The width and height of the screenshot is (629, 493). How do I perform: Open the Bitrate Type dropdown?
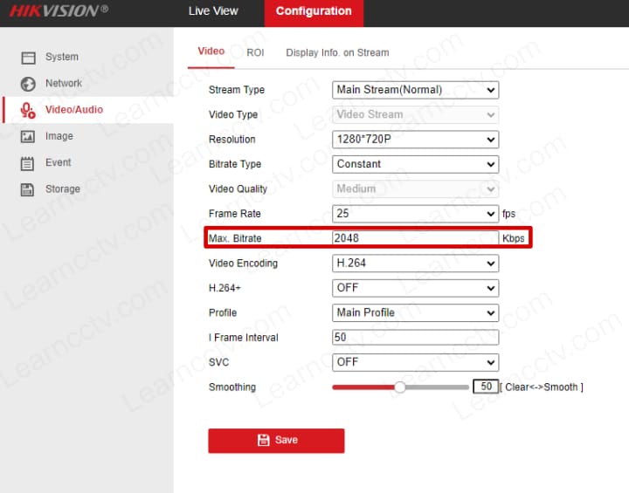coord(415,164)
